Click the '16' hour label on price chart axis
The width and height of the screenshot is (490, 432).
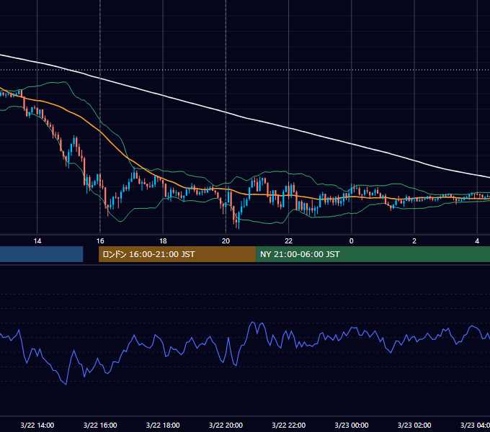click(x=100, y=241)
